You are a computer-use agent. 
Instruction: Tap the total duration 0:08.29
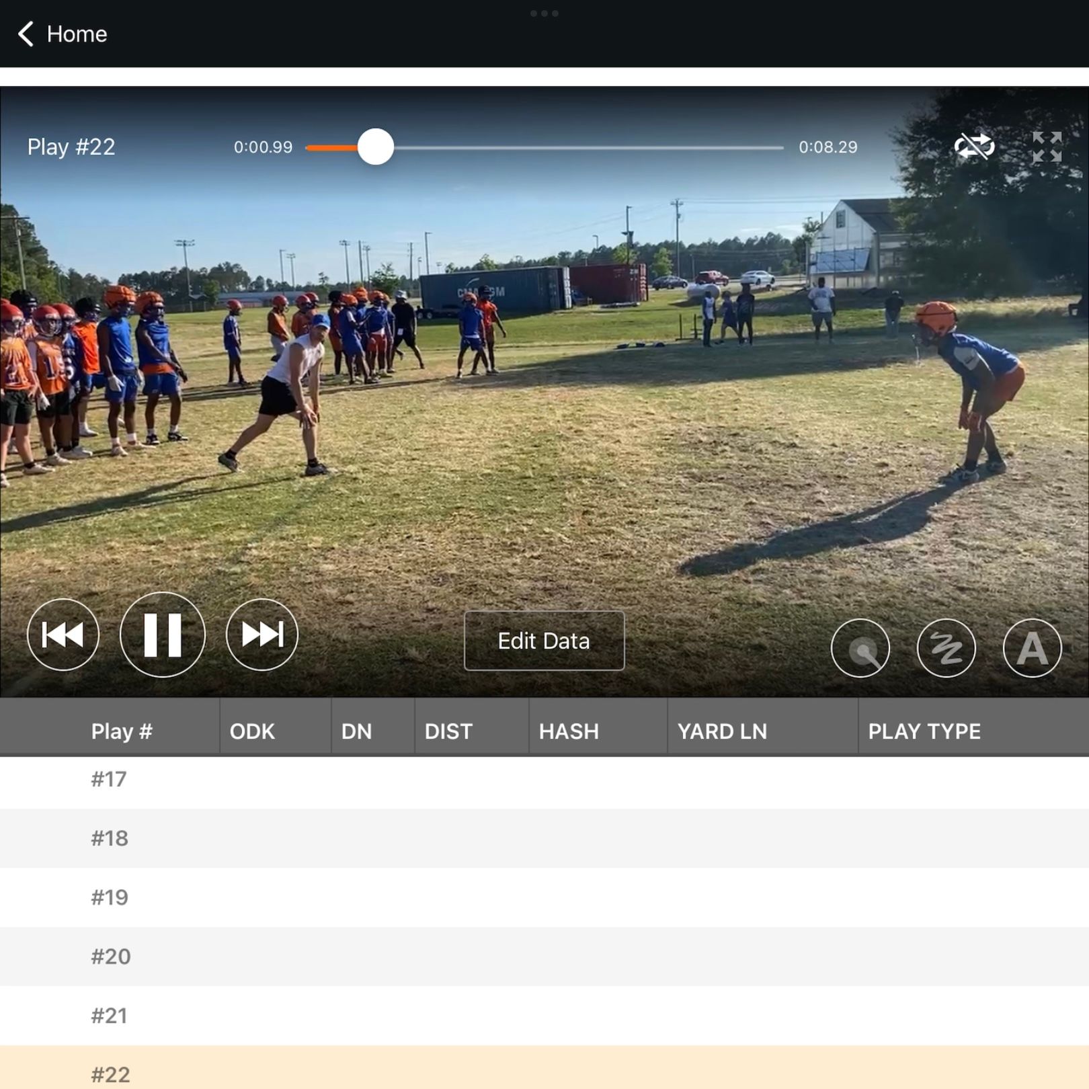(x=828, y=147)
